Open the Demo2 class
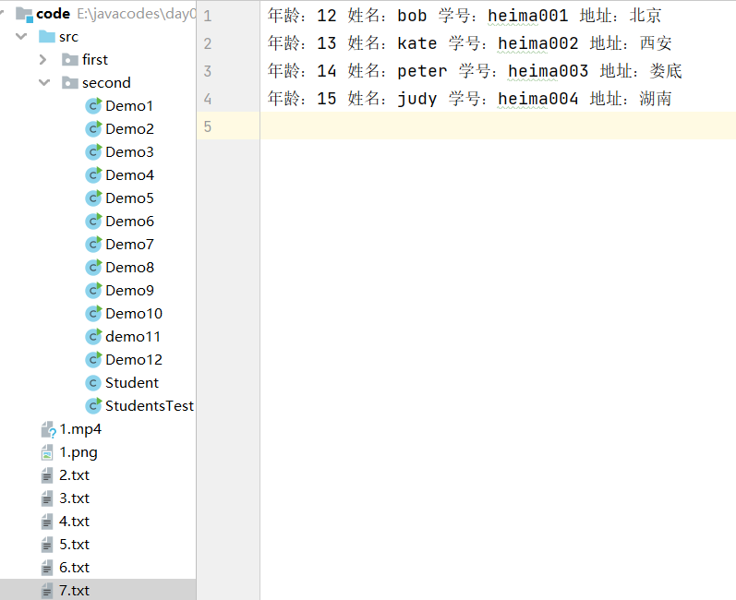Screen dimensions: 736x600 tap(129, 129)
